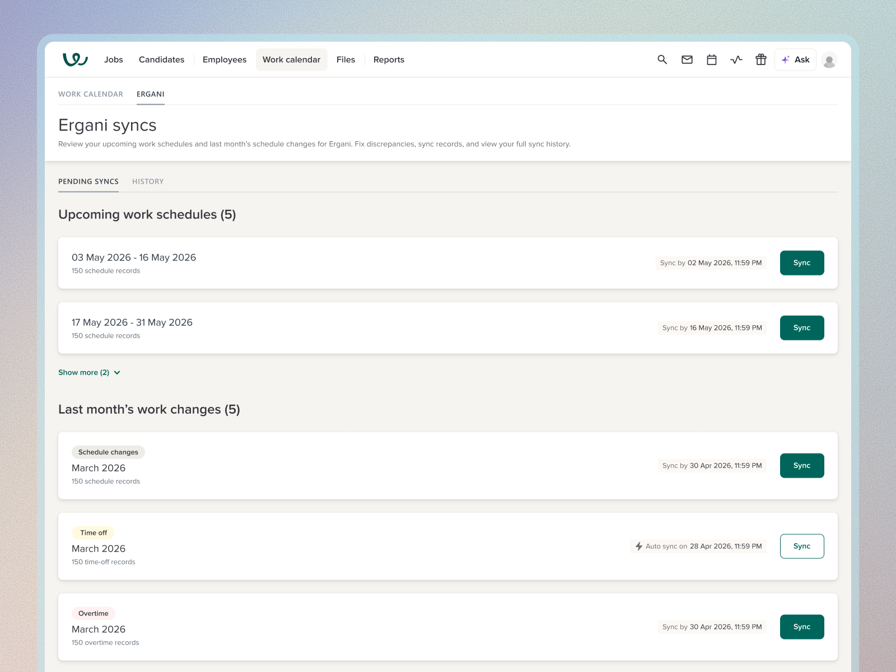Sync the 03 May - 16 May schedule
Screen dimensions: 896x672
802,263
